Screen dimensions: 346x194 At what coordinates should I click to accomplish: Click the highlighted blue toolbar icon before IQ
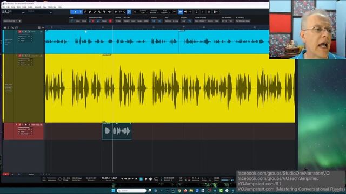pyautogui.click(x=129, y=12)
